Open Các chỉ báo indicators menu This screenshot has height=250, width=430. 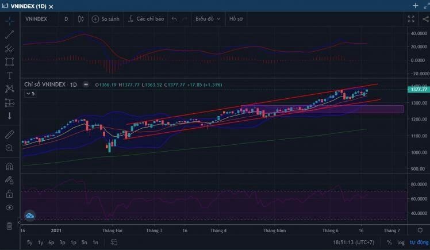click(146, 19)
